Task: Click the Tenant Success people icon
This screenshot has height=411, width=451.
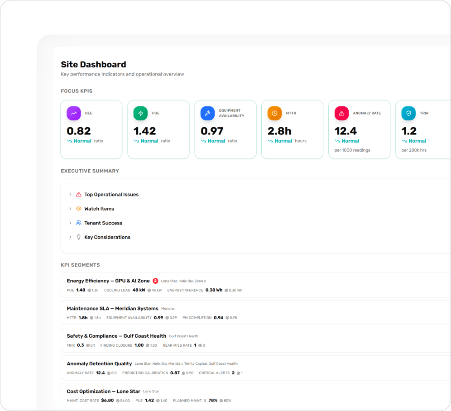Action: [x=79, y=223]
